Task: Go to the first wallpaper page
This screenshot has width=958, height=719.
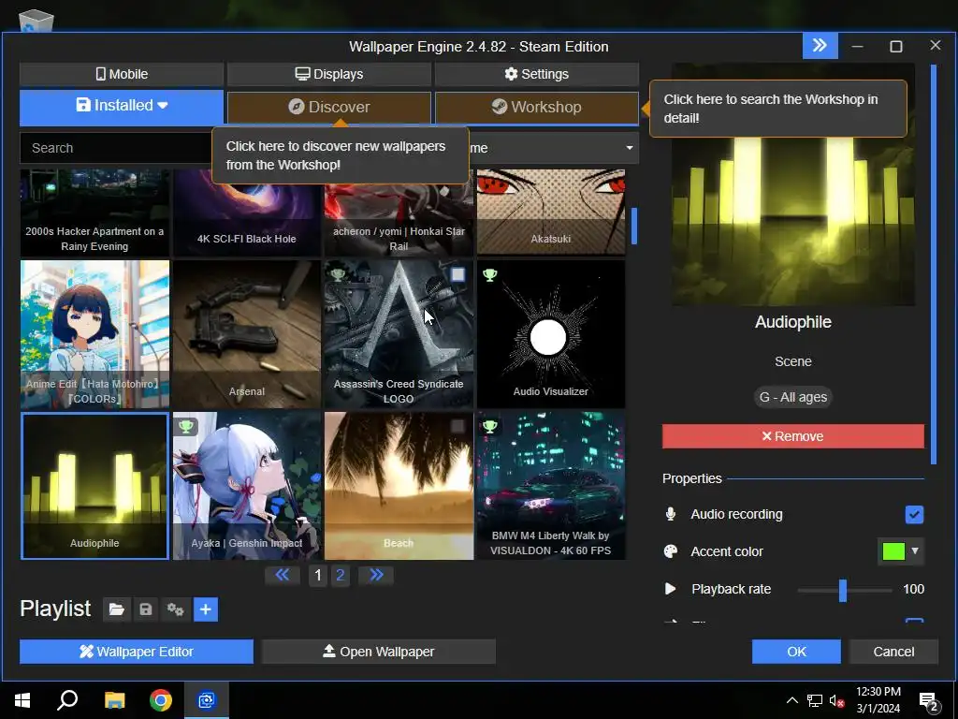Action: (283, 575)
